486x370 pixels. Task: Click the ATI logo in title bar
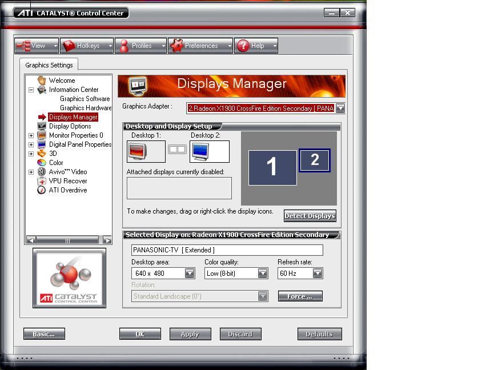click(x=25, y=13)
